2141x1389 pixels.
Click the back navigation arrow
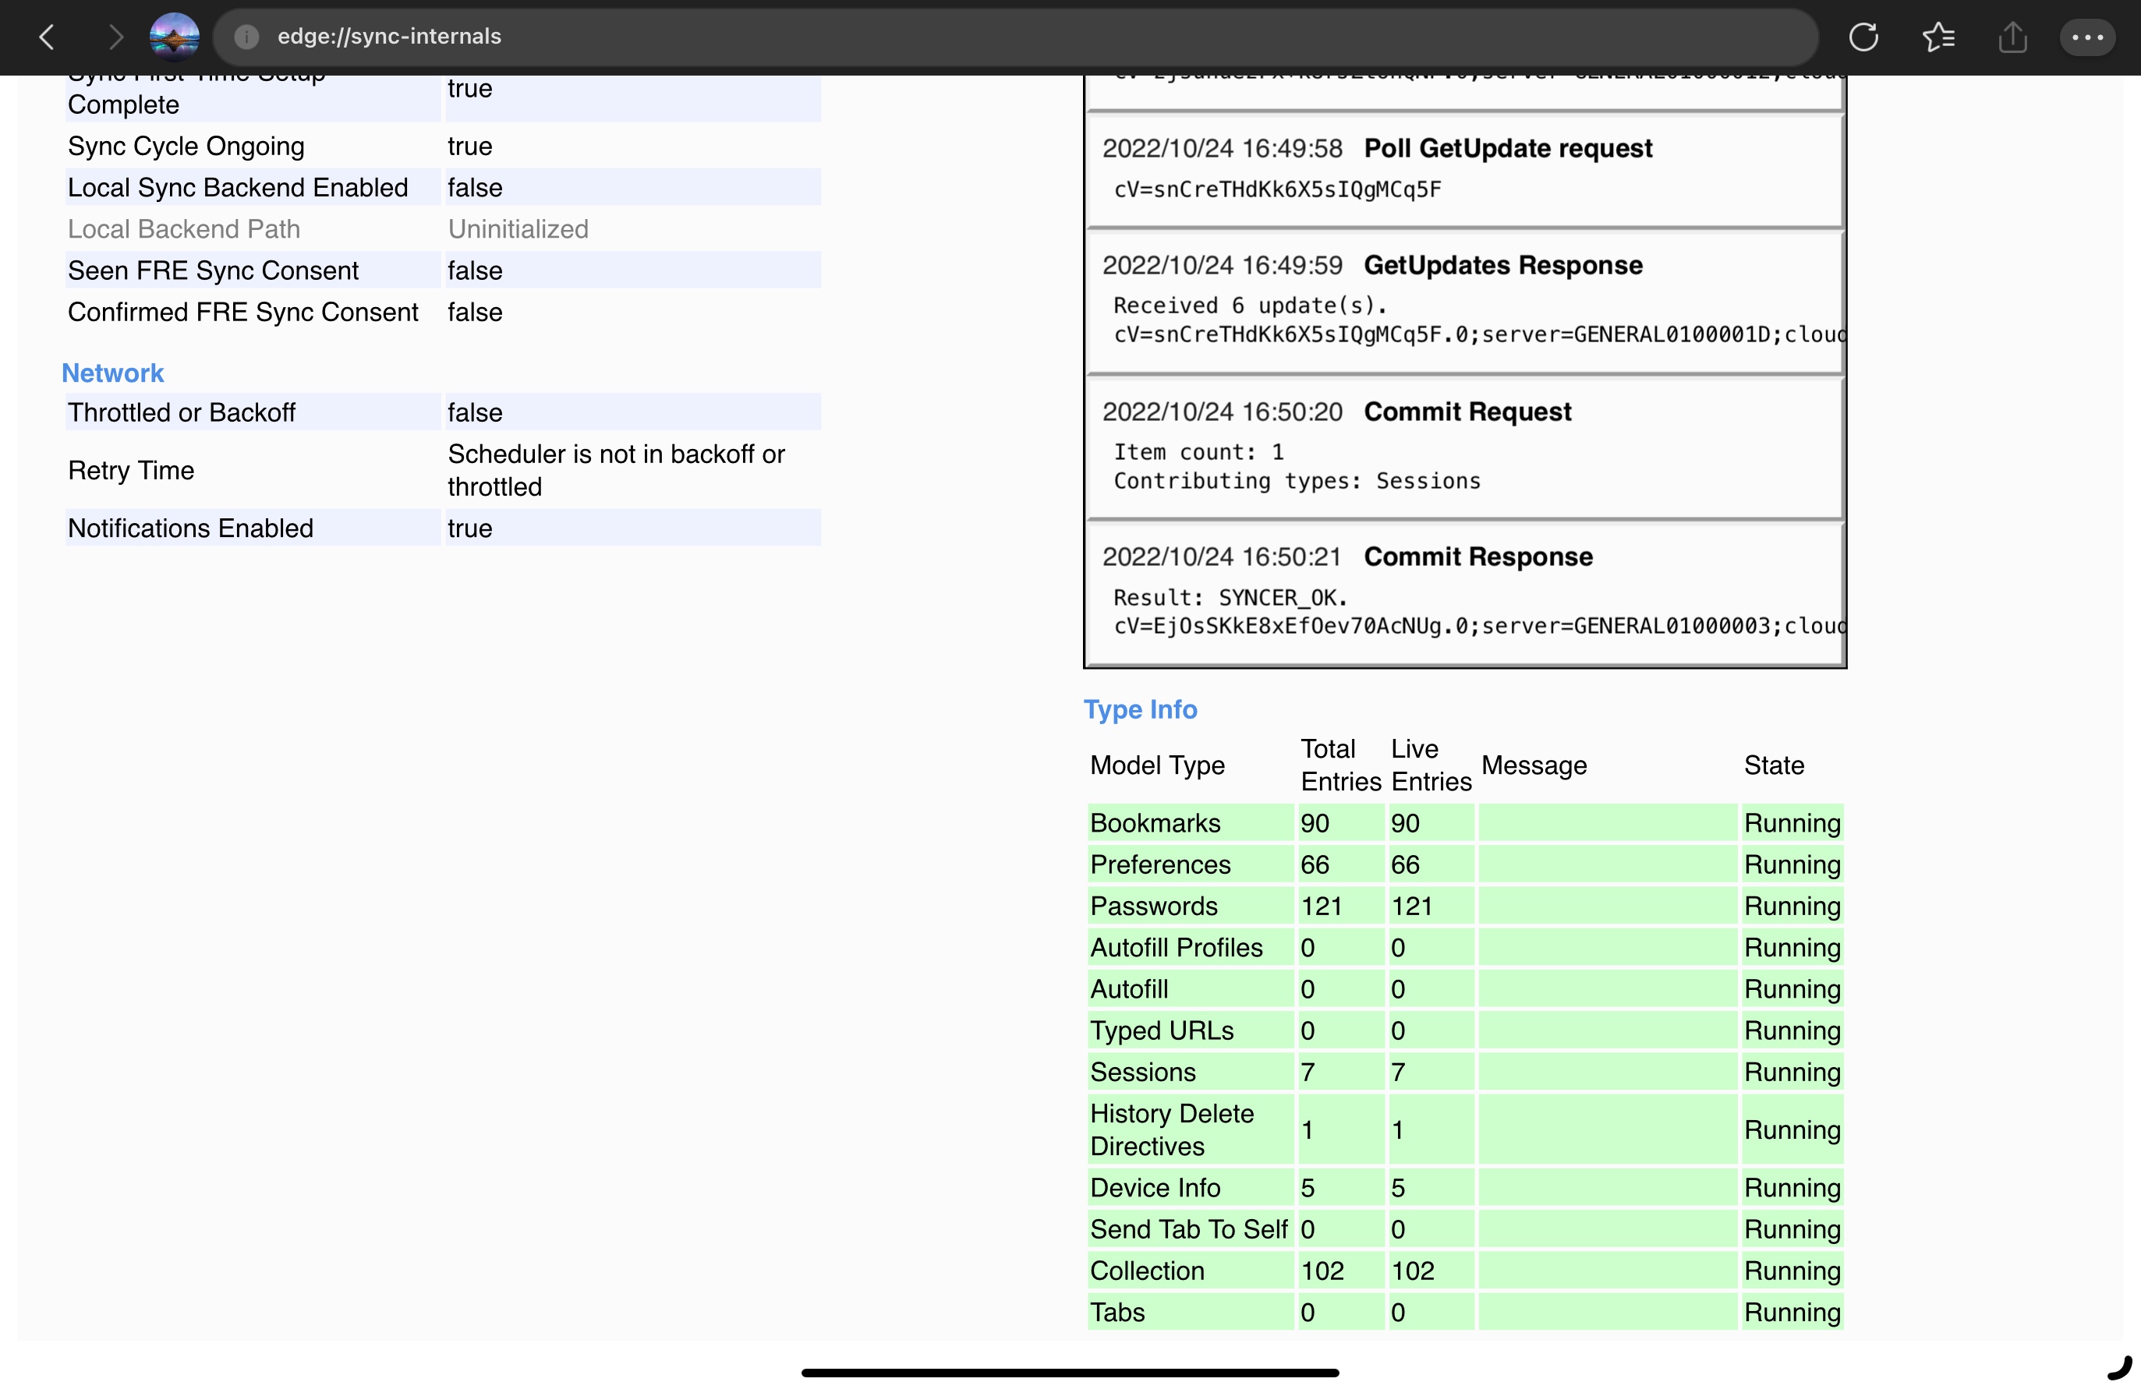pos(47,37)
